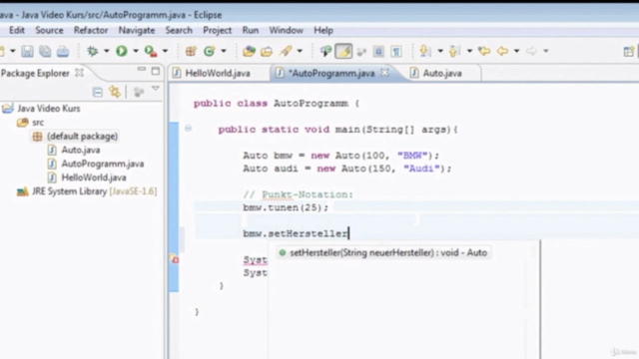The width and height of the screenshot is (639, 359).
Task: Open Package Explorer view menu triangle
Action: [x=156, y=89]
